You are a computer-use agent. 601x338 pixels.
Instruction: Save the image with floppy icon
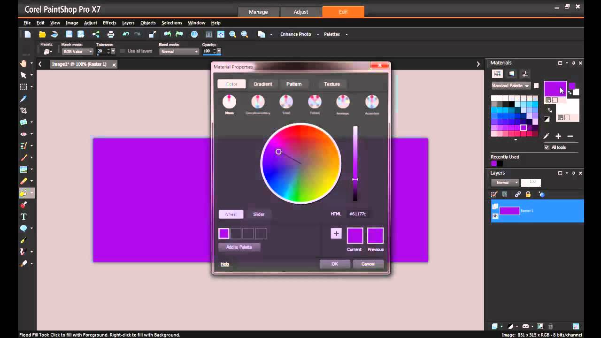pyautogui.click(x=69, y=34)
